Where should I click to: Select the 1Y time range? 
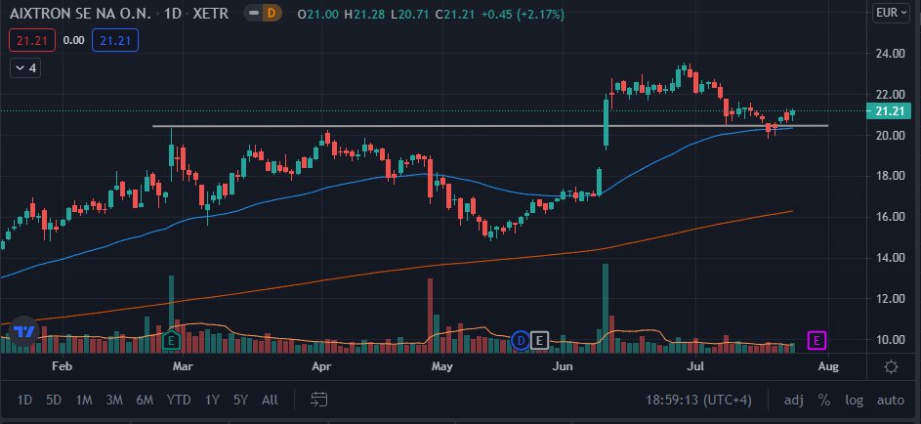click(212, 400)
